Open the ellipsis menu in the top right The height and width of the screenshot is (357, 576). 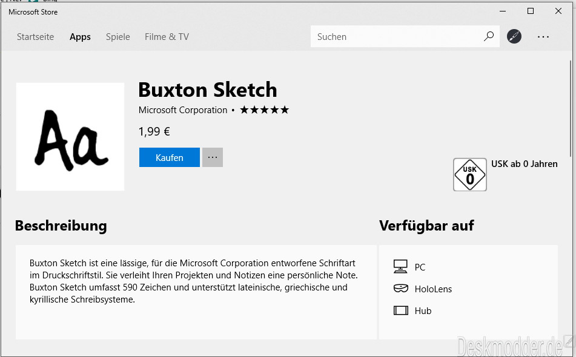(x=543, y=36)
